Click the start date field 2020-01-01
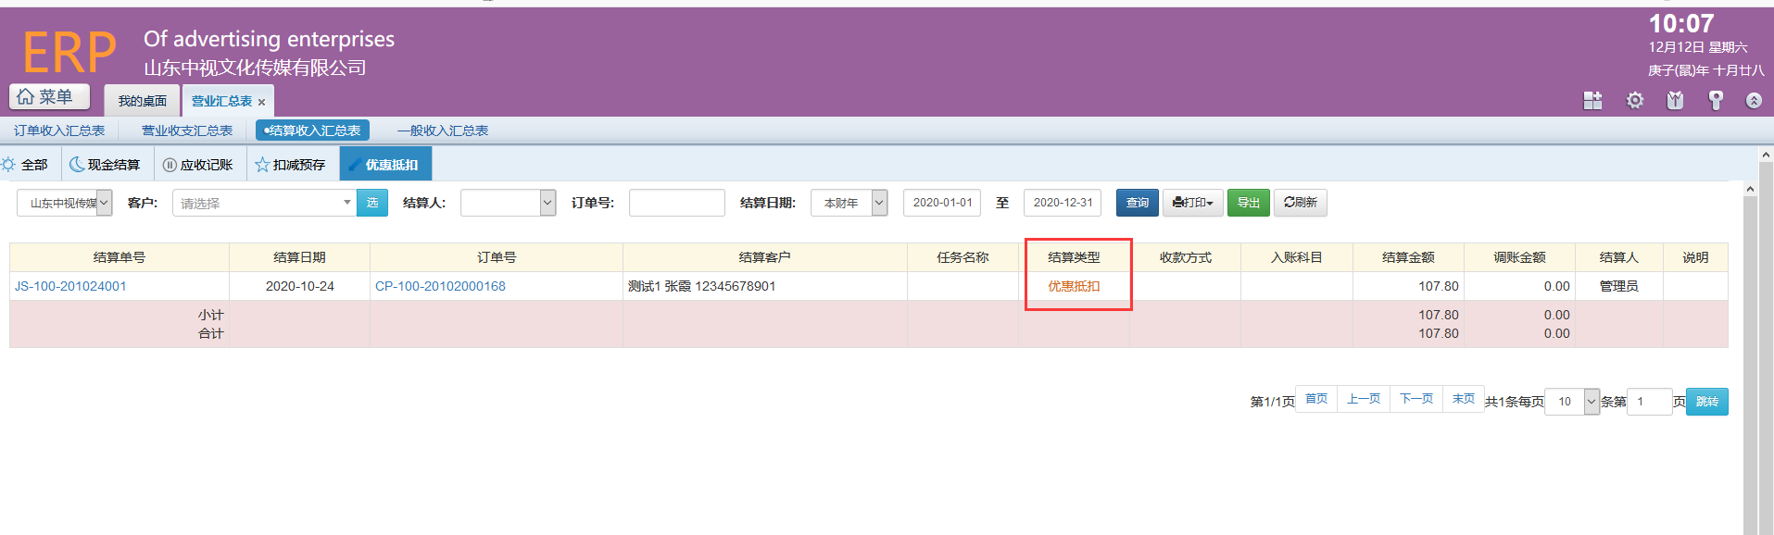1774x535 pixels. [x=942, y=203]
